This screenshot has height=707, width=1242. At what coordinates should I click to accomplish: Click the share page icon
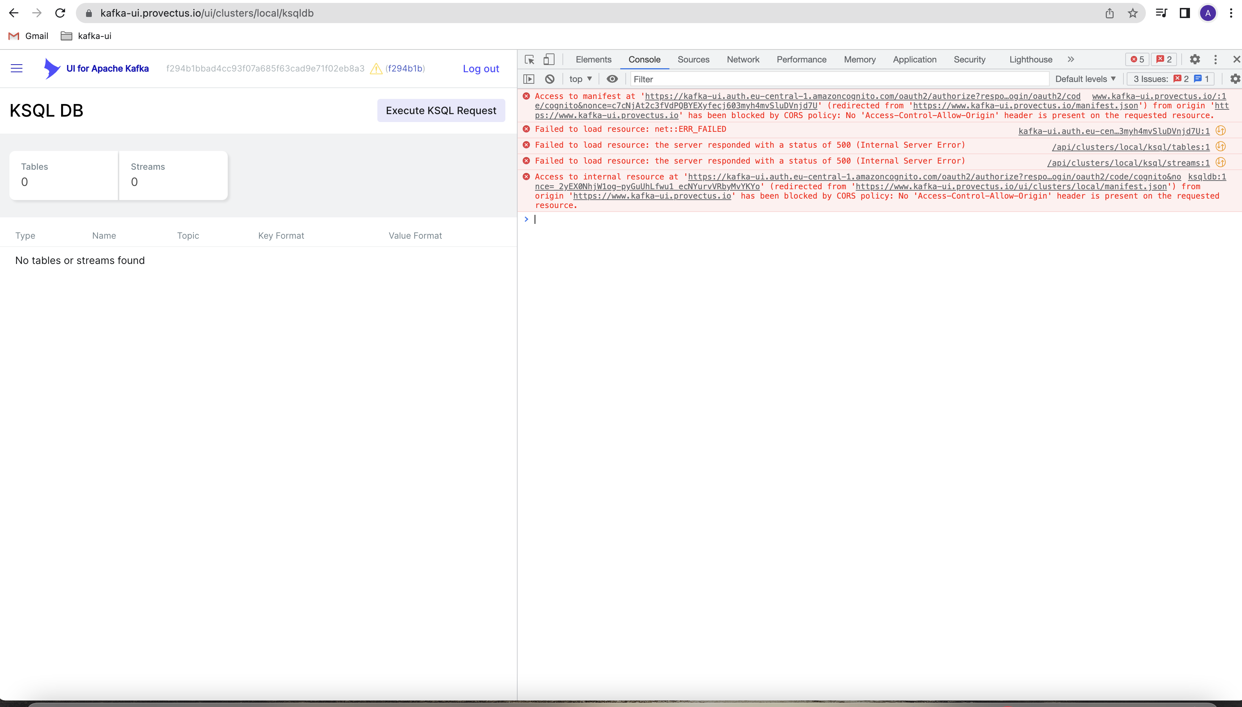[1109, 13]
